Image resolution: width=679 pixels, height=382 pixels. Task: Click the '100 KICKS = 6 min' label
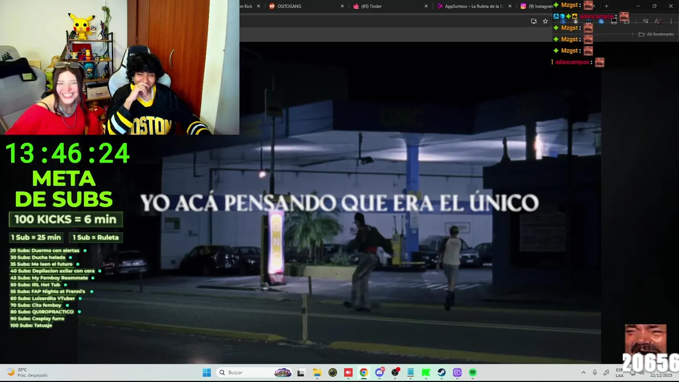[x=65, y=219]
